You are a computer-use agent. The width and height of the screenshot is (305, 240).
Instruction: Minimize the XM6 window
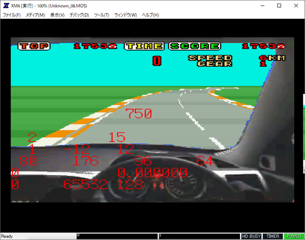pos(262,6)
